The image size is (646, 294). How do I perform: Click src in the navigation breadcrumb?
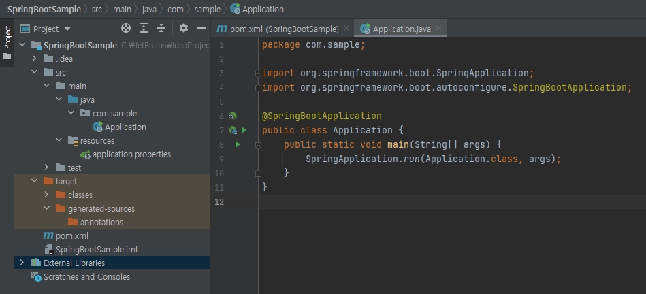(x=97, y=9)
